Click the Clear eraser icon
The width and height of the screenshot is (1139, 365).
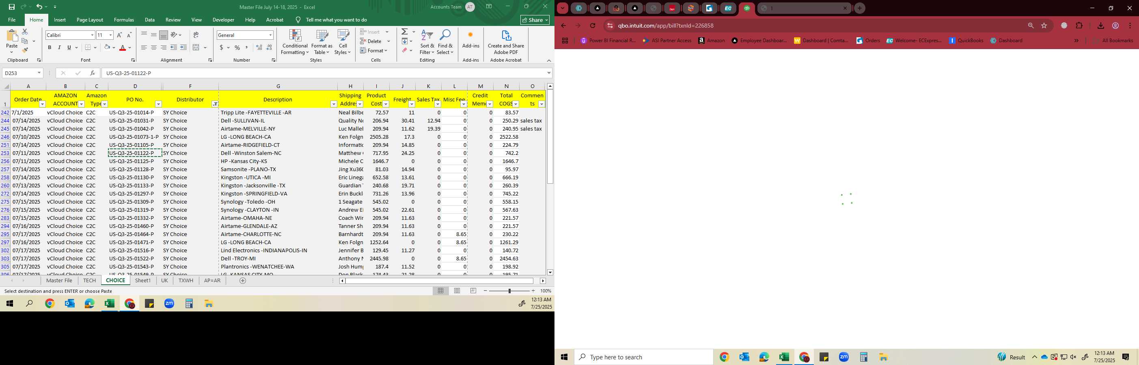[x=405, y=50]
